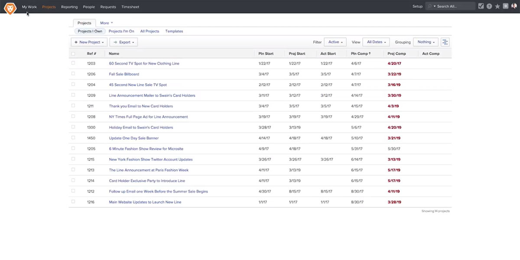Open the Fall Sale Billboard project
This screenshot has width=520, height=260.
click(x=124, y=74)
